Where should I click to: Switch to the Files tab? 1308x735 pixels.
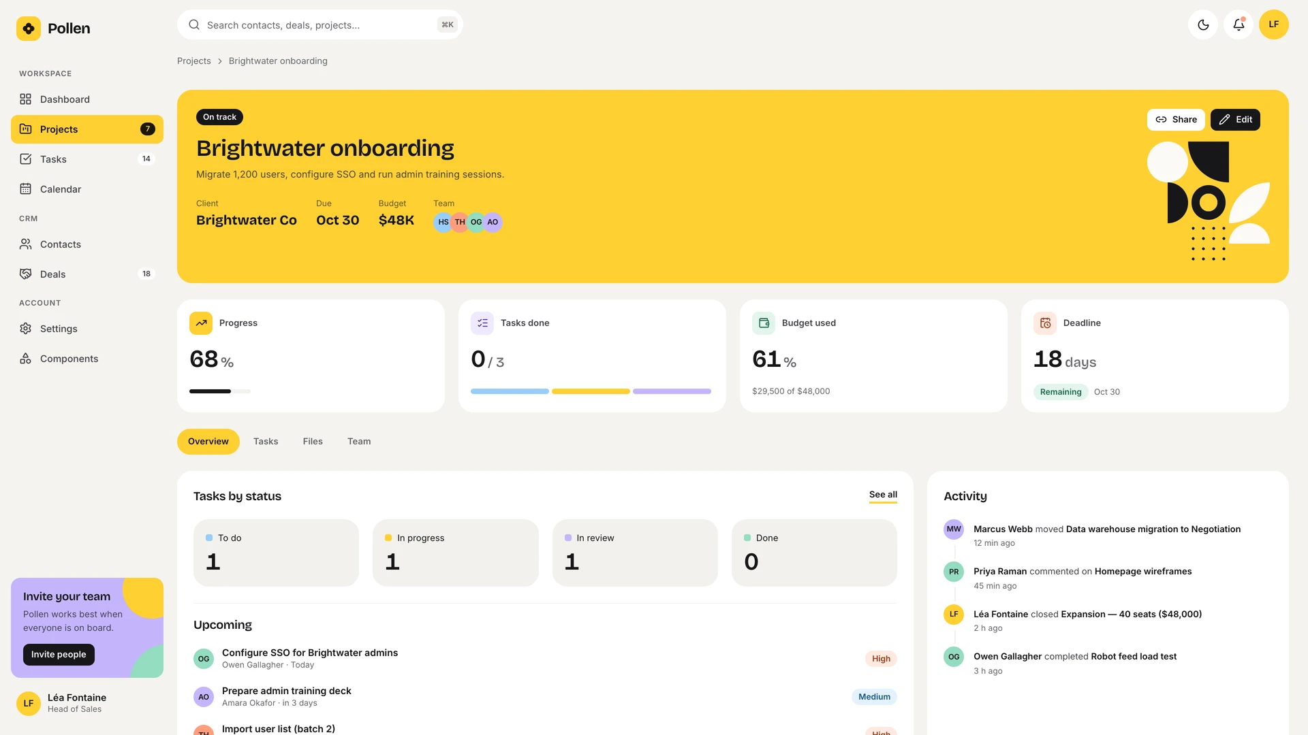coord(313,442)
